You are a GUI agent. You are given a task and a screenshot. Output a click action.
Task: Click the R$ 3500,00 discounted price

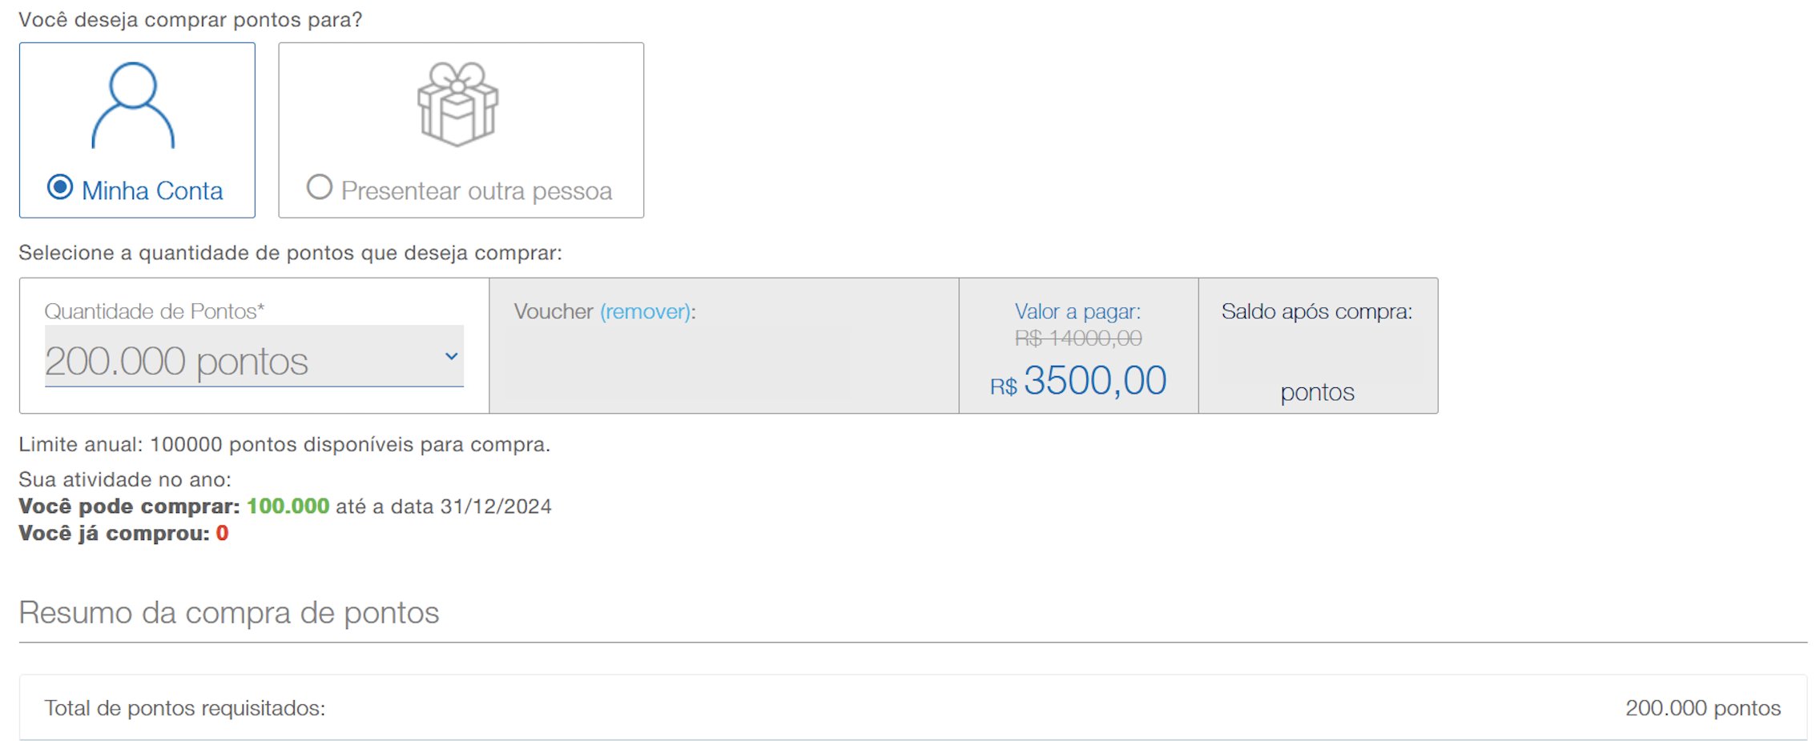(1078, 381)
